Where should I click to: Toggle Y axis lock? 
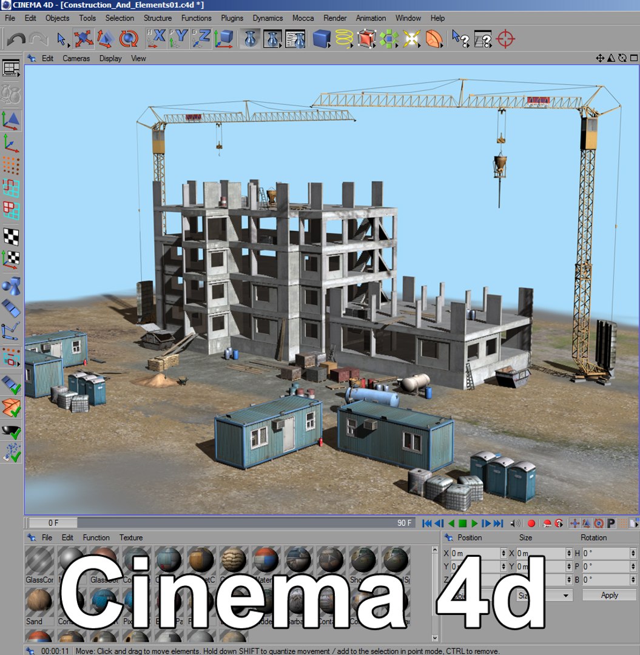pos(179,39)
